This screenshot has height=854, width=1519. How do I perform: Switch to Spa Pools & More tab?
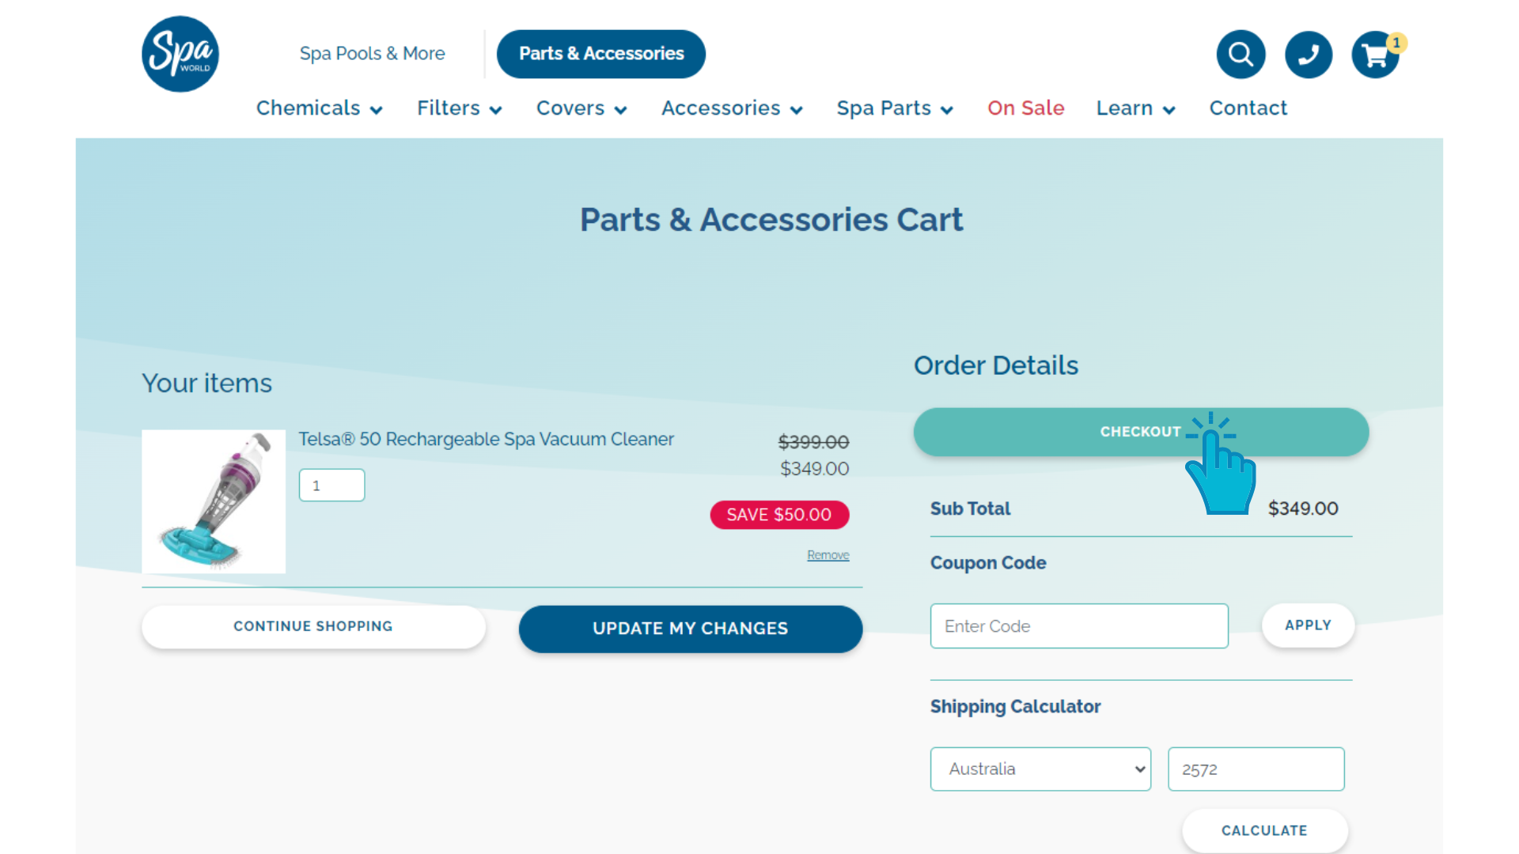pyautogui.click(x=372, y=54)
